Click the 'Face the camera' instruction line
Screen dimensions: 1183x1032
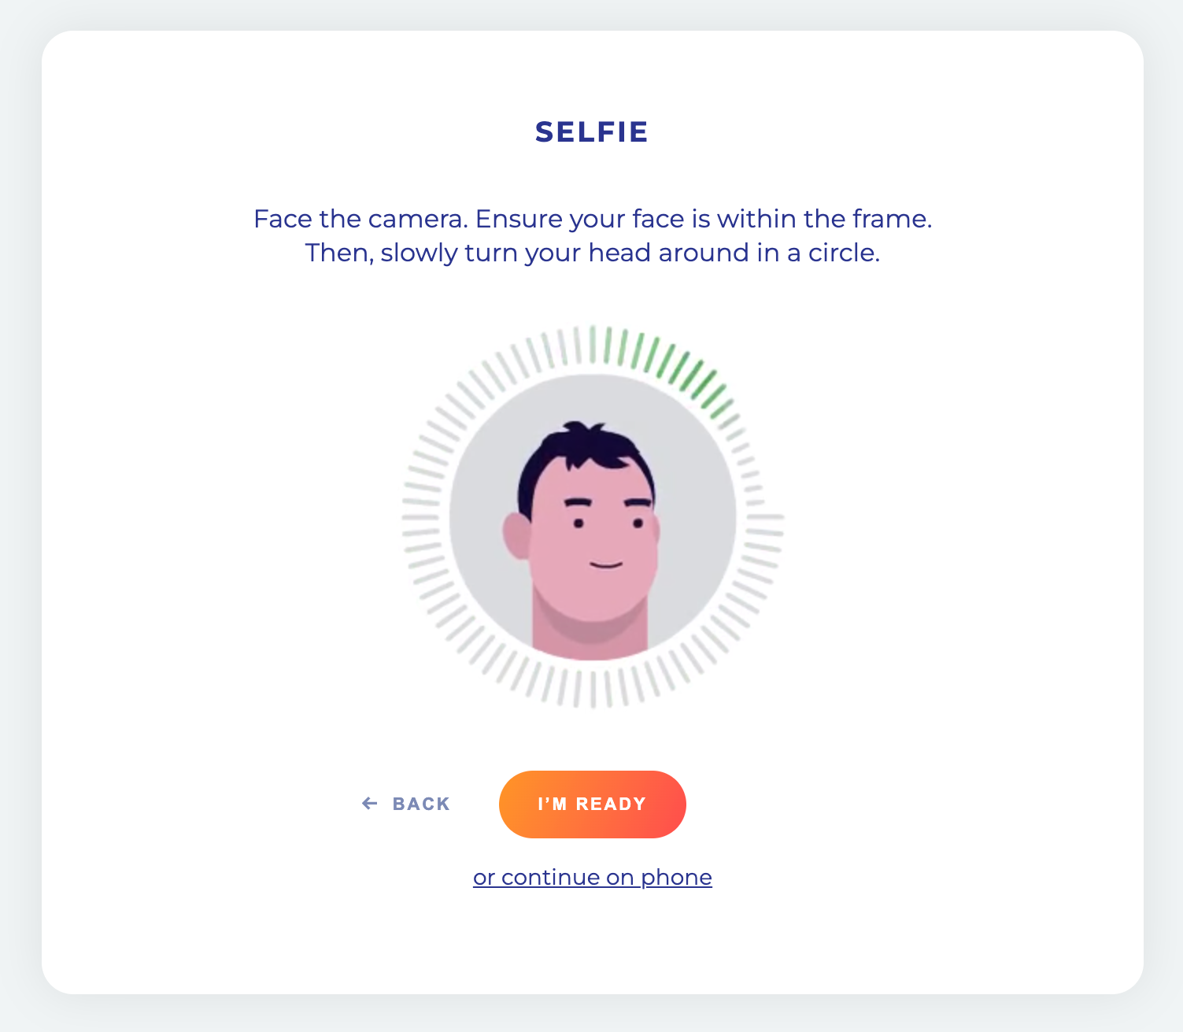click(x=593, y=219)
